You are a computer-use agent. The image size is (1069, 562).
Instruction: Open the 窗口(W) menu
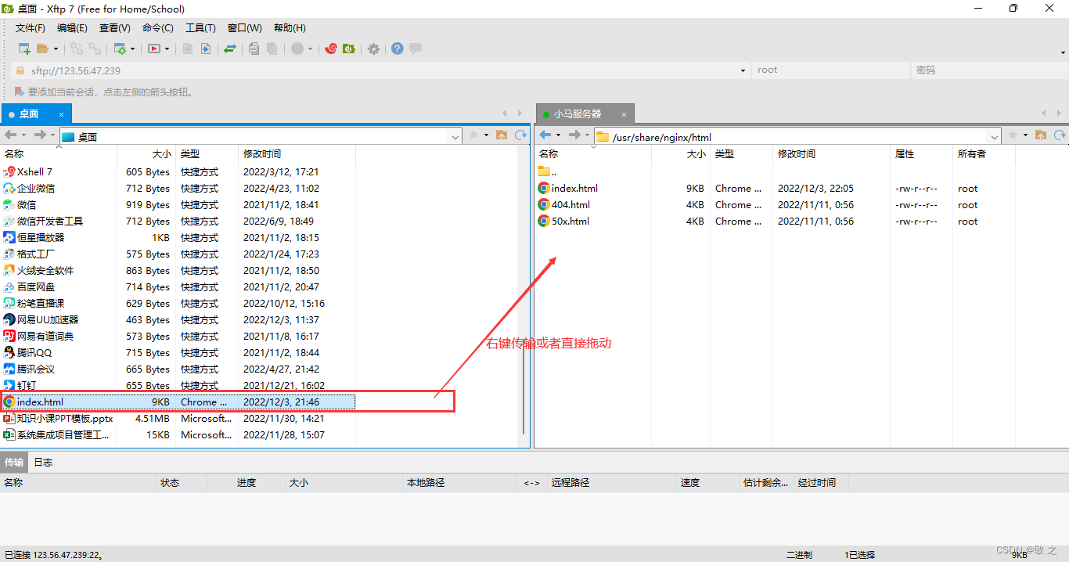click(245, 28)
